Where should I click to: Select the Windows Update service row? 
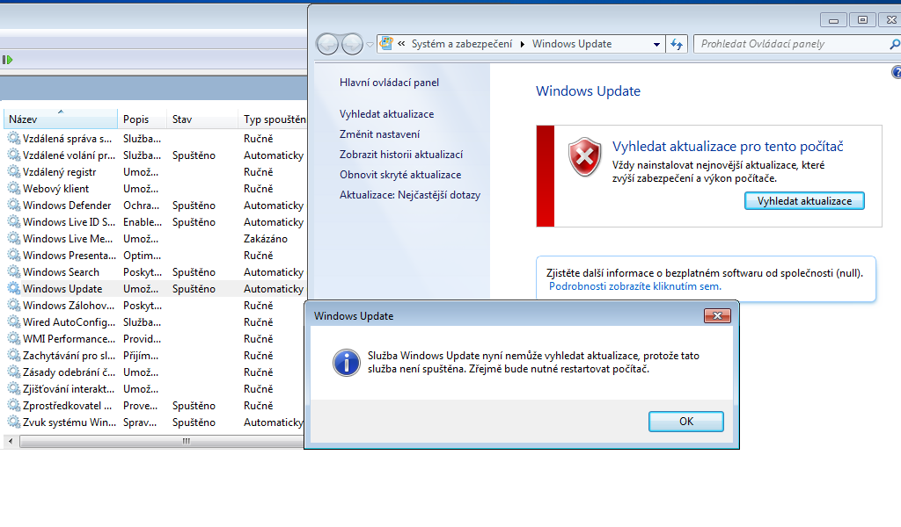62,289
